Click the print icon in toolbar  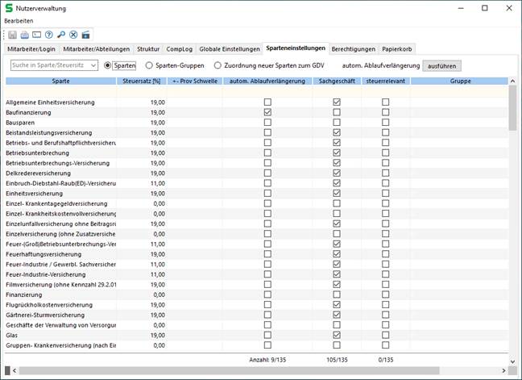coord(25,35)
